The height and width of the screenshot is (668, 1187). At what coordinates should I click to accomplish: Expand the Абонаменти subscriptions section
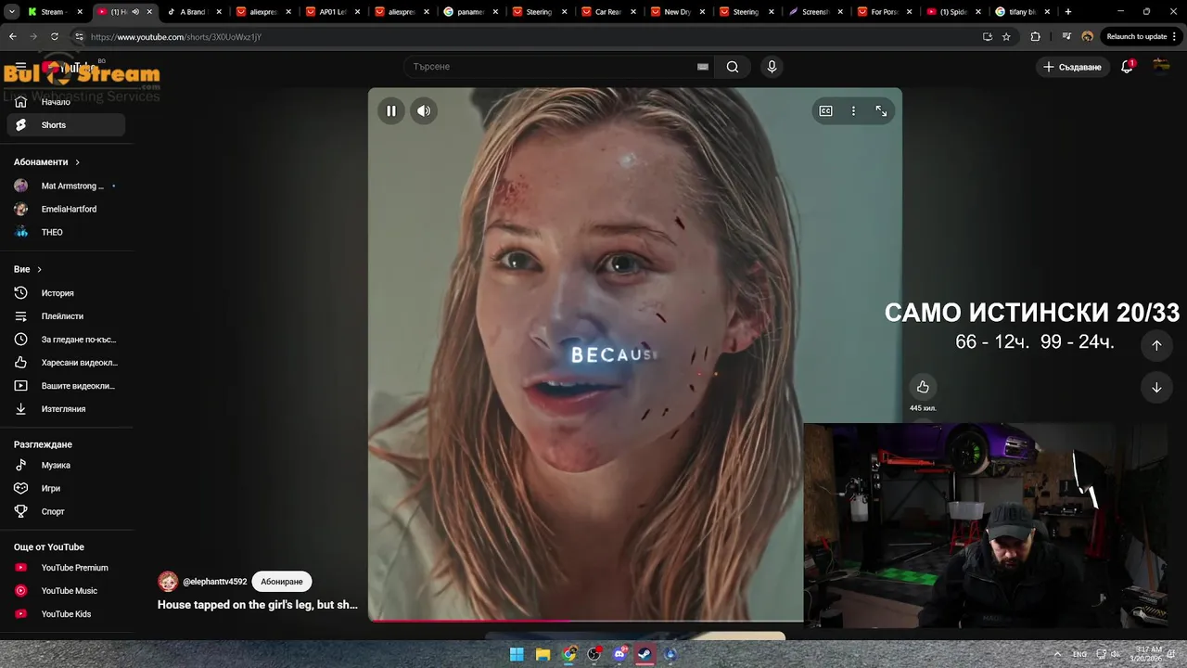pos(46,162)
